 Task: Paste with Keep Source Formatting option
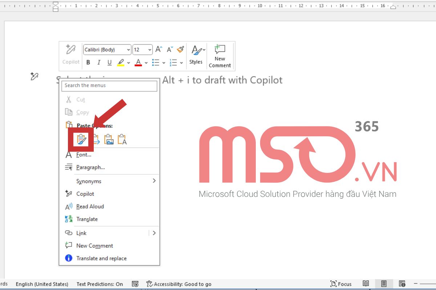tap(81, 139)
